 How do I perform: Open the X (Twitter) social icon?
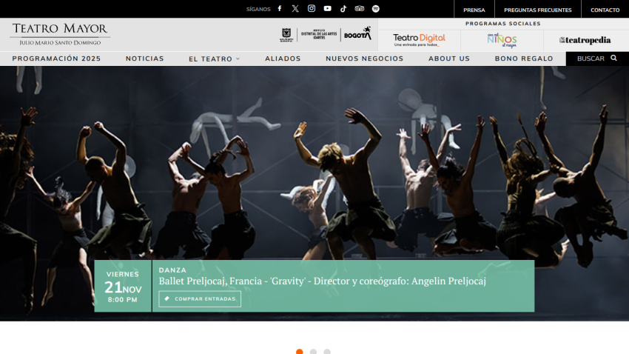tap(295, 8)
